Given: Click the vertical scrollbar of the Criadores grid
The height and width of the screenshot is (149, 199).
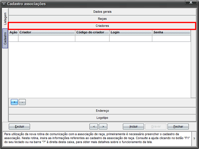Looking at the screenshot, I should click(193, 64).
